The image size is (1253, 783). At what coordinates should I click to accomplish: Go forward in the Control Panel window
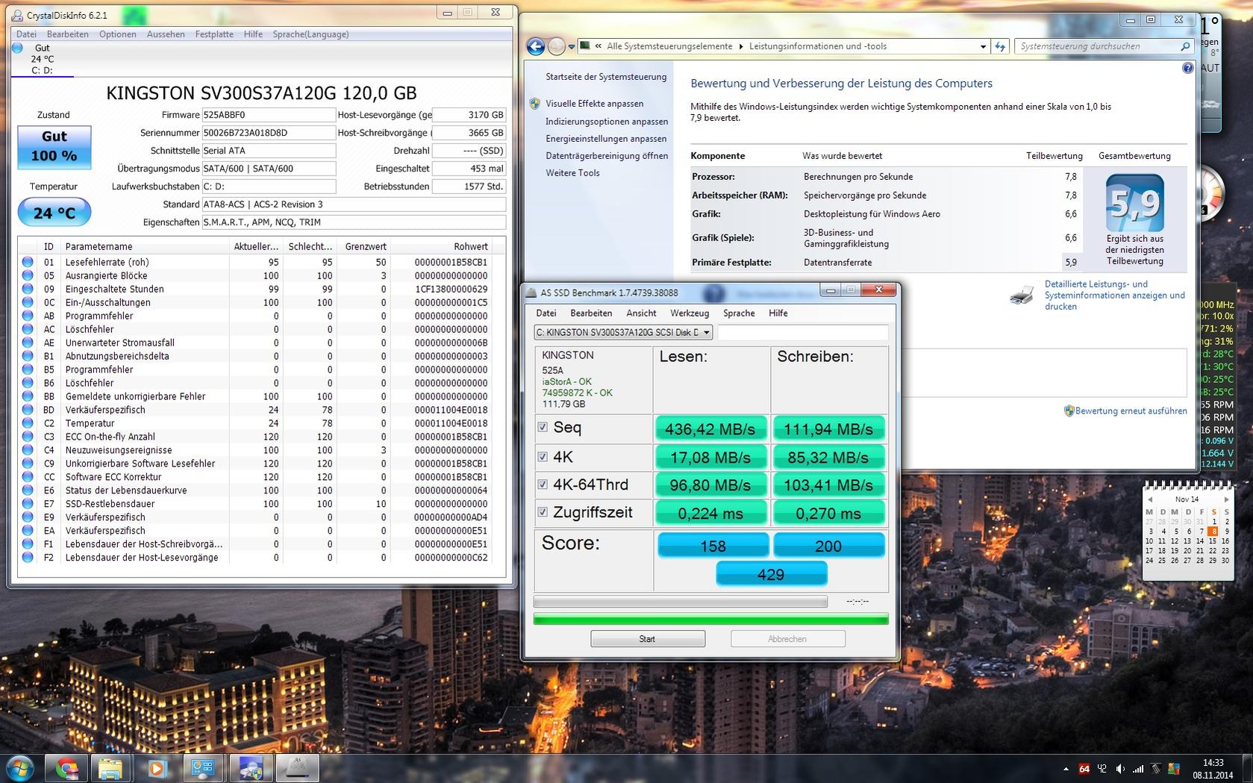pyautogui.click(x=556, y=46)
